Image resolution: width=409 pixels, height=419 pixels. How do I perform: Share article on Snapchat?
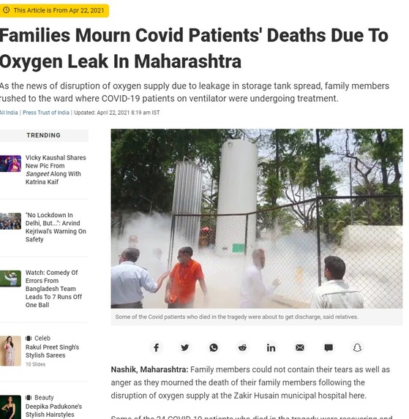357,347
